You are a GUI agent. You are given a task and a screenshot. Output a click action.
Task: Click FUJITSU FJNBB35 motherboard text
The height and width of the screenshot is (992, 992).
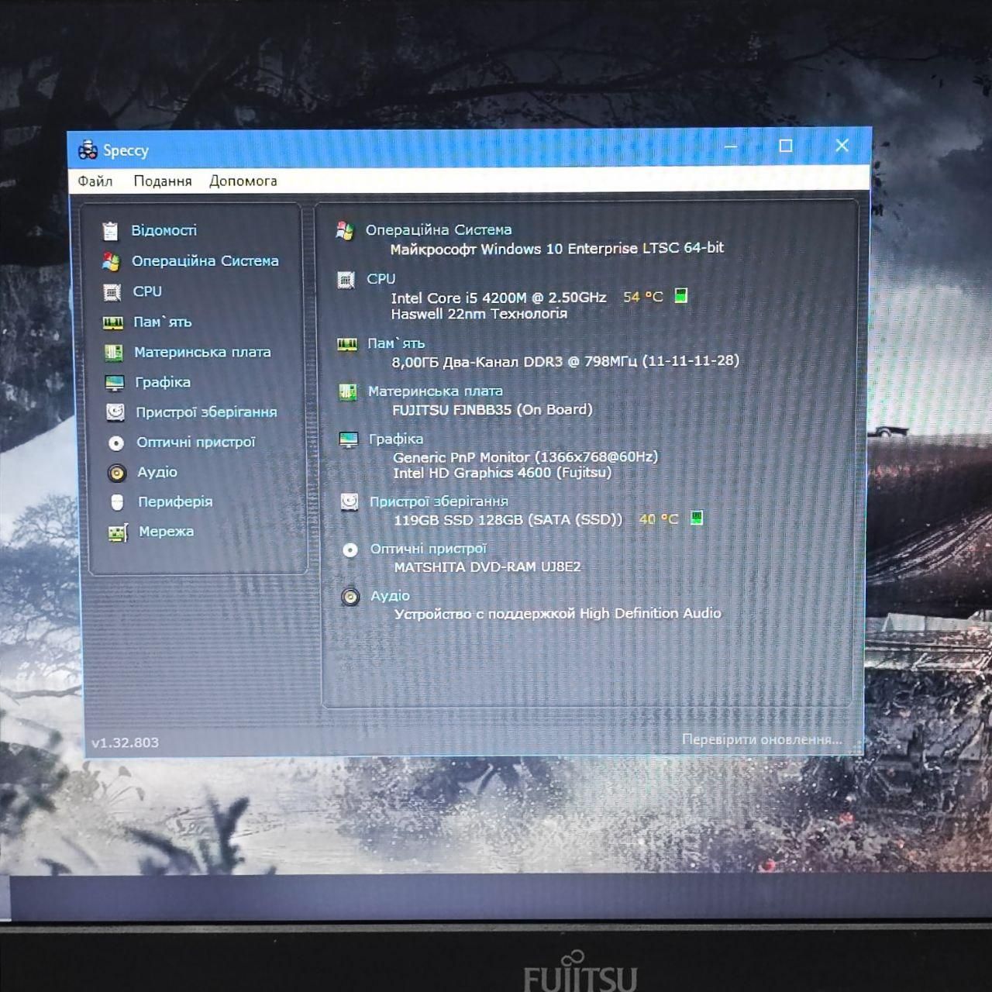(x=492, y=410)
